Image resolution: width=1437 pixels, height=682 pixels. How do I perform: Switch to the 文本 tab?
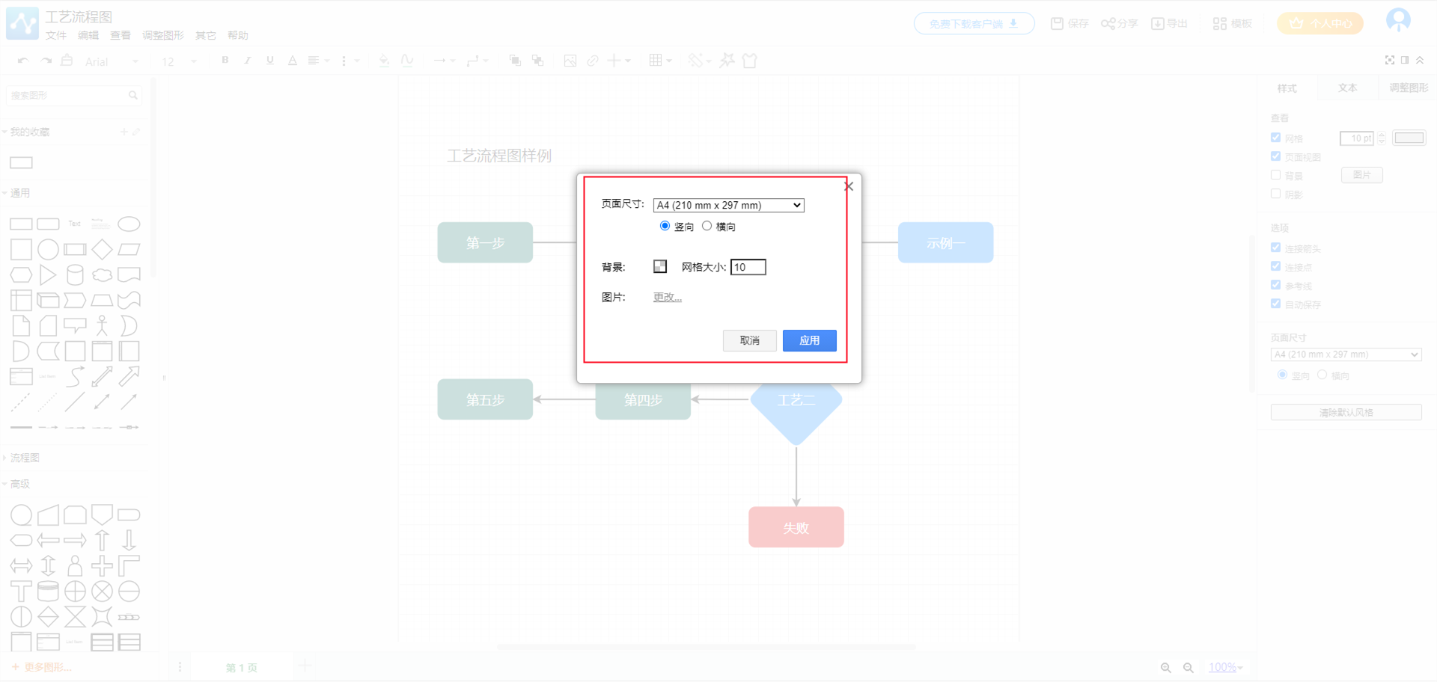[1347, 88]
